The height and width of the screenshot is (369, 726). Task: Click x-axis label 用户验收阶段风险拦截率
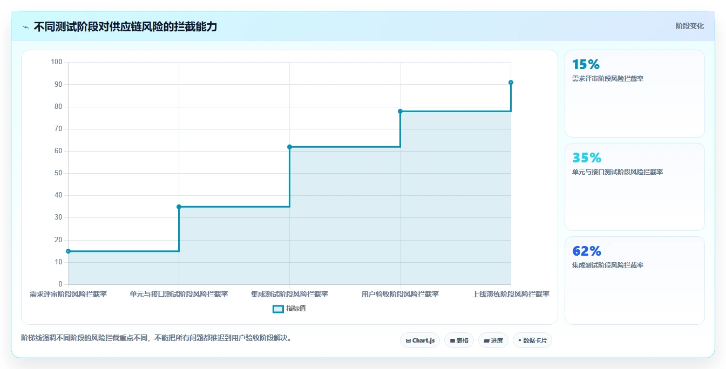tap(400, 294)
